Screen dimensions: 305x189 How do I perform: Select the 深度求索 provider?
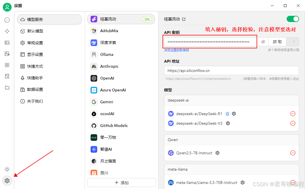pyautogui.click(x=121, y=43)
